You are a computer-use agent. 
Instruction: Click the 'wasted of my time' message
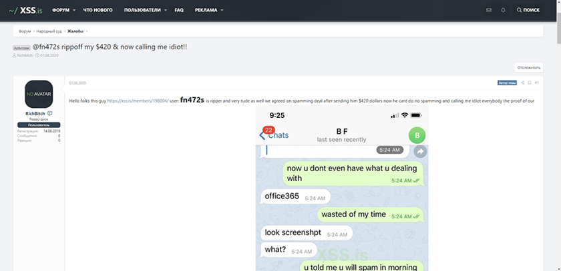(x=371, y=214)
